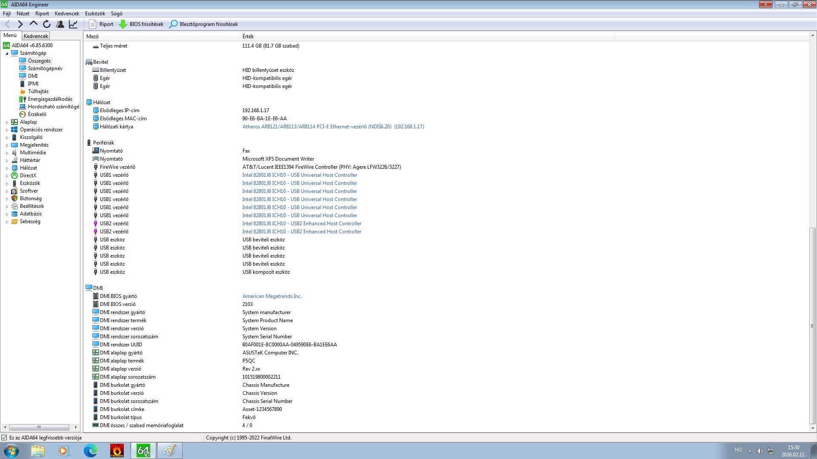Open AIDA64 from the Windows taskbar
The height and width of the screenshot is (459, 817).
click(x=143, y=450)
